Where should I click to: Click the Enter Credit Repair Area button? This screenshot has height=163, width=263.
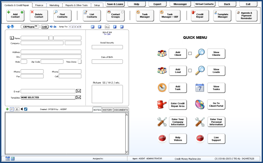point(178,104)
